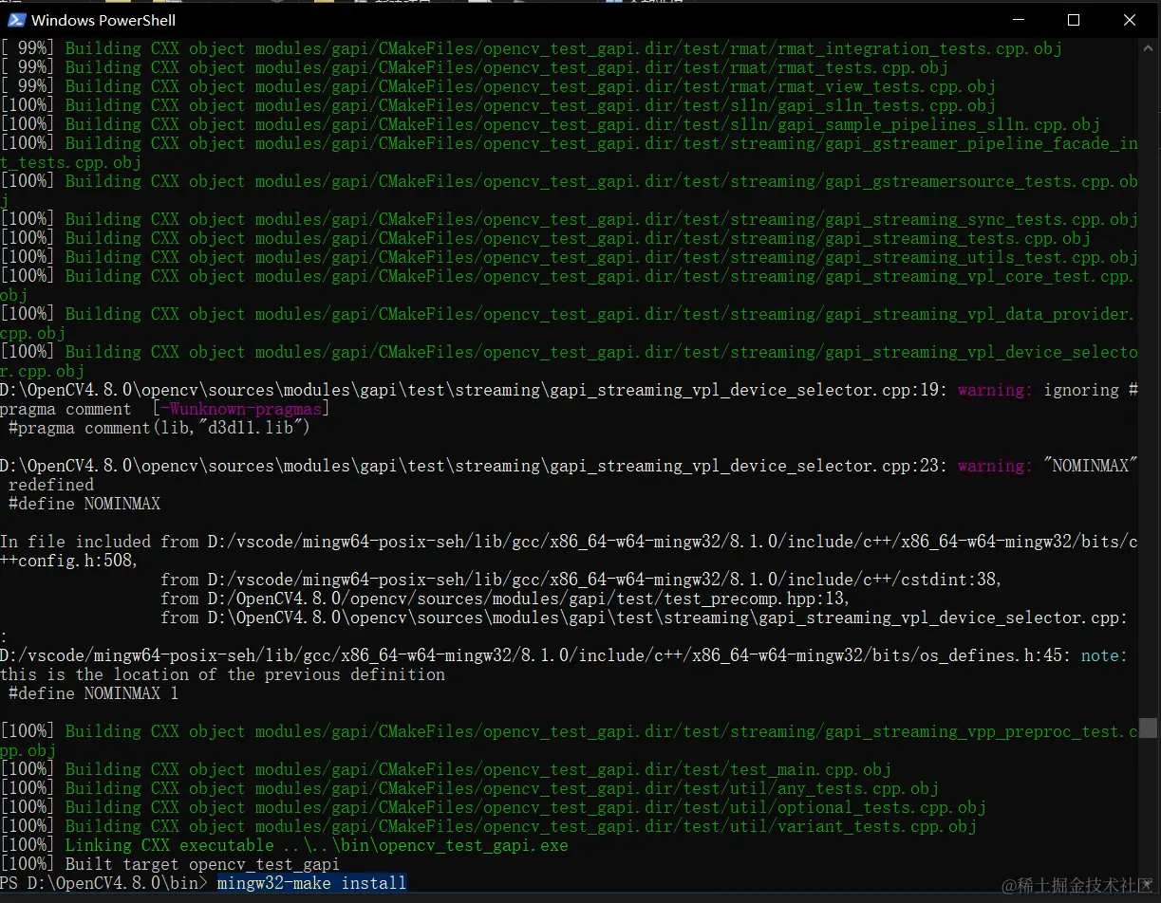The width and height of the screenshot is (1161, 903).
Task: Click the rmat_integration_tests.cpp.obj build line
Action: pyautogui.click(x=531, y=48)
